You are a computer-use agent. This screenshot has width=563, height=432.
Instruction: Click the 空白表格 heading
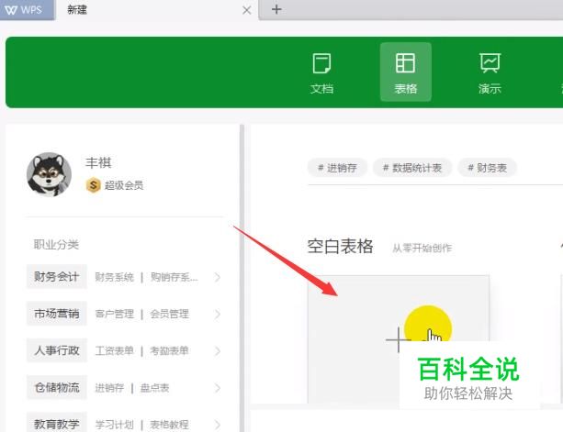340,247
